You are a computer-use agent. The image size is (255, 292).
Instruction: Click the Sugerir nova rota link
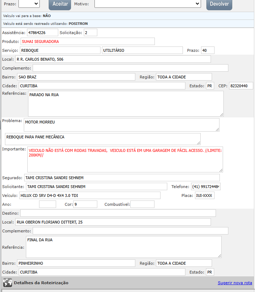pyautogui.click(x=235, y=283)
